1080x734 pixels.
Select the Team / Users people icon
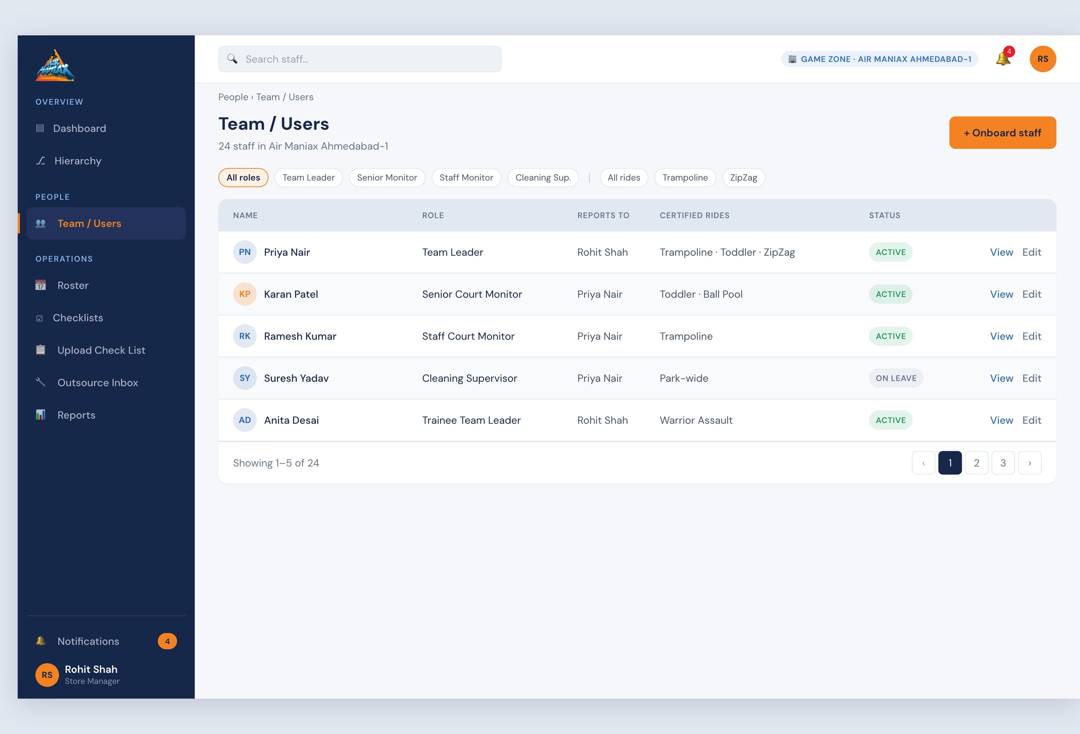click(41, 223)
